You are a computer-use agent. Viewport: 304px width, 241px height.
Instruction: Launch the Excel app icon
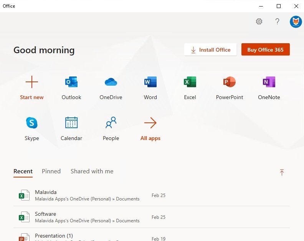(x=190, y=82)
